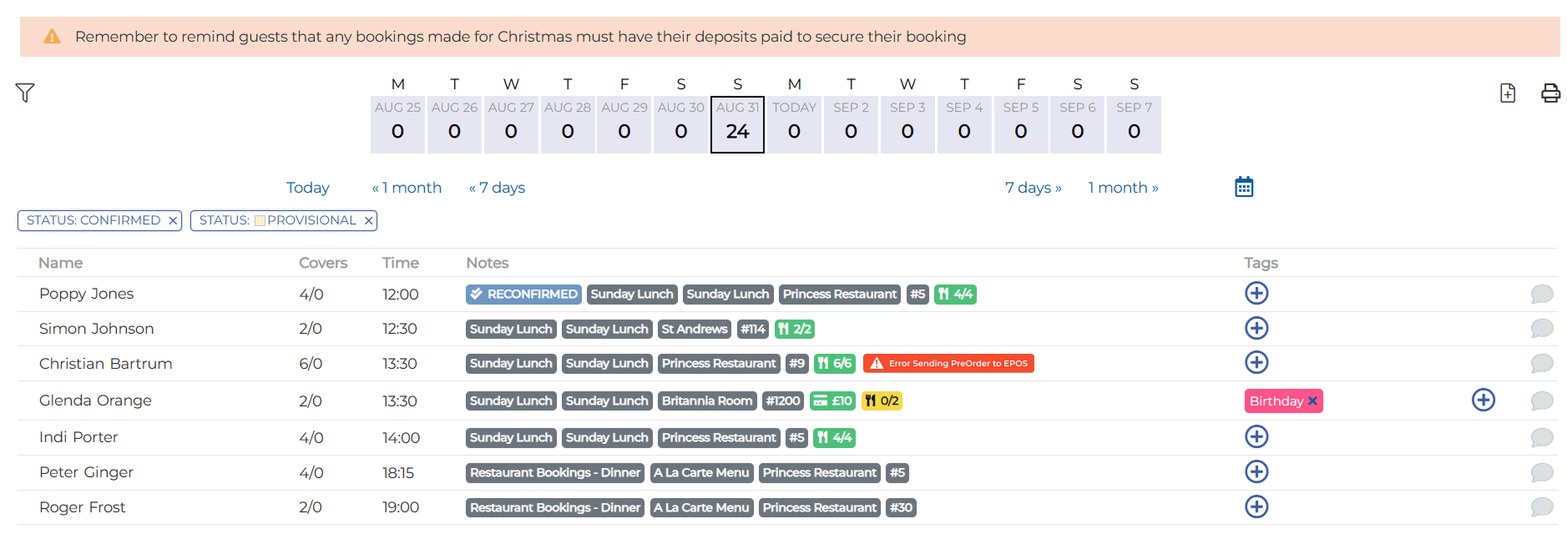Click the Error Sending PreOrder to EPOS badge
1567x539 pixels.
tap(948, 364)
